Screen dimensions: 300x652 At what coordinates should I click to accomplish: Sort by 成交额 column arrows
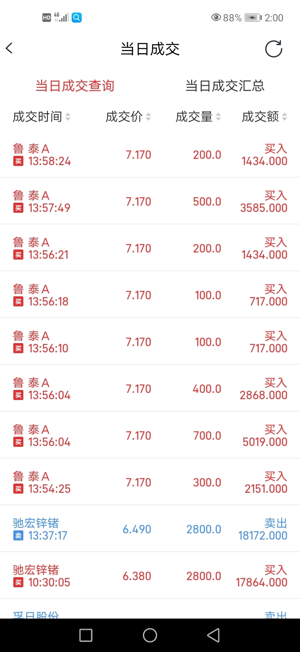coord(285,117)
